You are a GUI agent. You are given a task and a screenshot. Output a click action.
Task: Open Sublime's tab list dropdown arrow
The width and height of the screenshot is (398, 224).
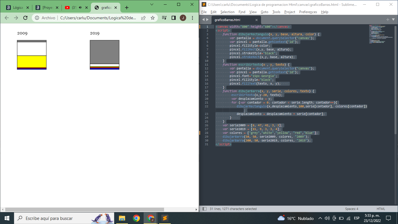click(393, 20)
